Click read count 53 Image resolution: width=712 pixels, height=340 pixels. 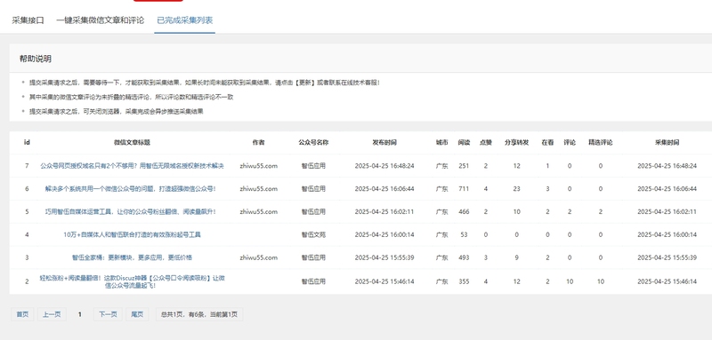point(464,234)
